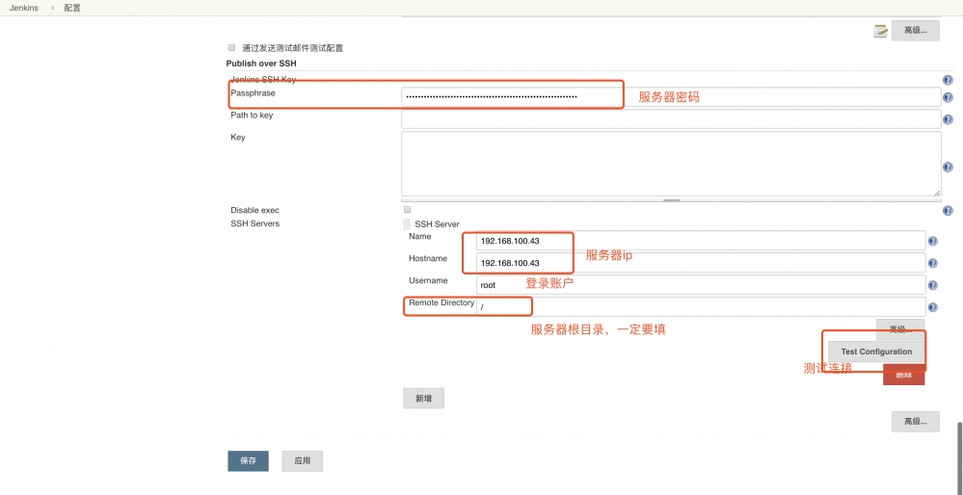Enable 通过发送测试邮件测试配置 checkbox

[x=231, y=47]
